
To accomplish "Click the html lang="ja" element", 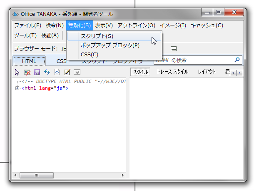I will (45, 88).
